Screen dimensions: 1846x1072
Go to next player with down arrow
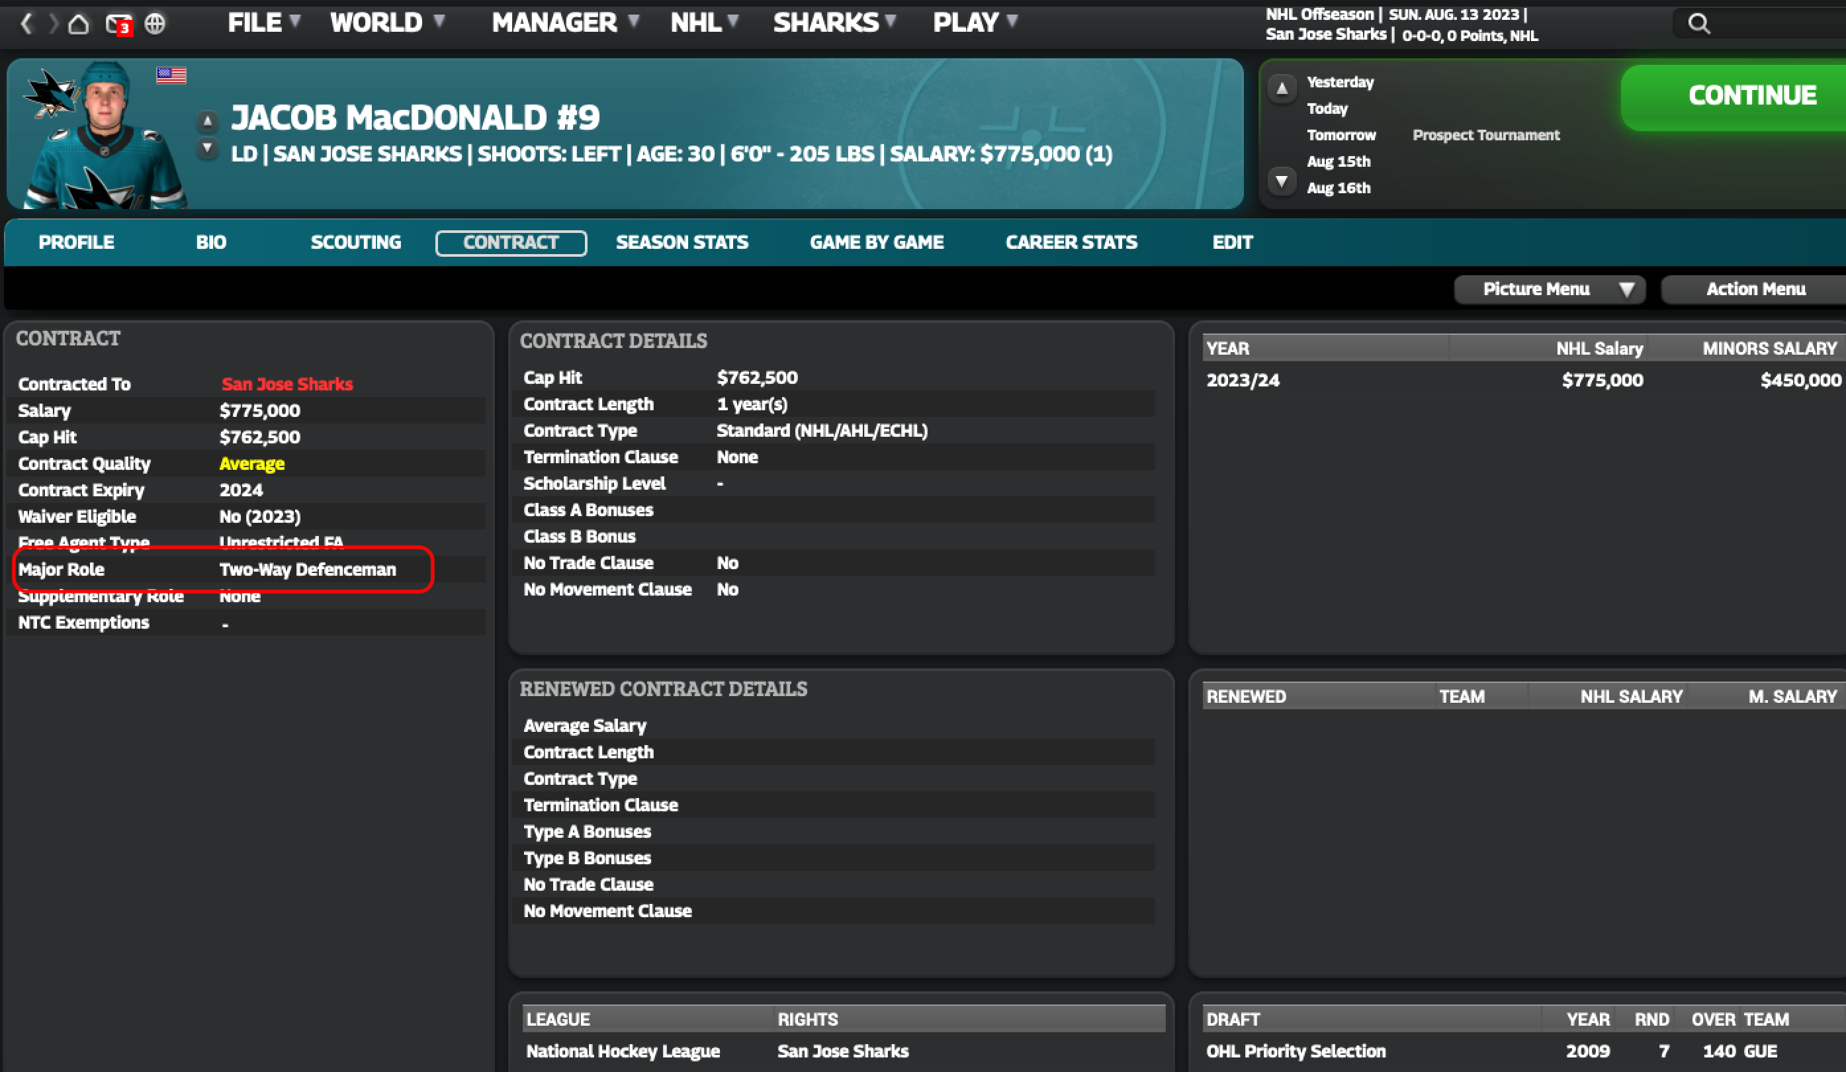point(207,148)
